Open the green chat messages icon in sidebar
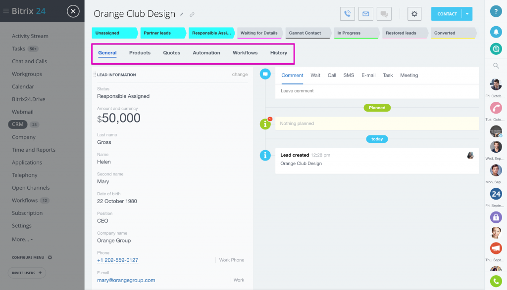The width and height of the screenshot is (507, 290). [496, 49]
